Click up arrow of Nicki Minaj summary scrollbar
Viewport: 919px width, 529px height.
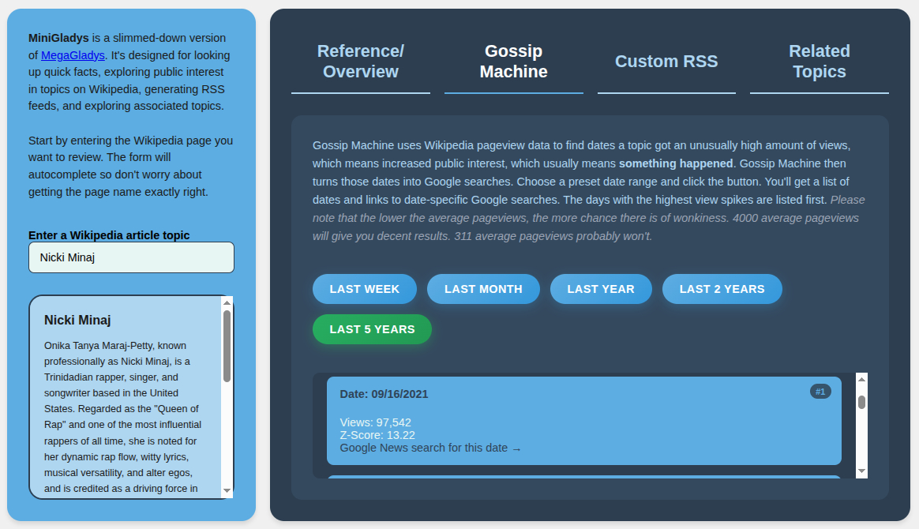pyautogui.click(x=227, y=302)
